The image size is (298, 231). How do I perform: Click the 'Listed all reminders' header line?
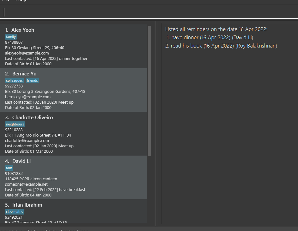pyautogui.click(x=216, y=29)
